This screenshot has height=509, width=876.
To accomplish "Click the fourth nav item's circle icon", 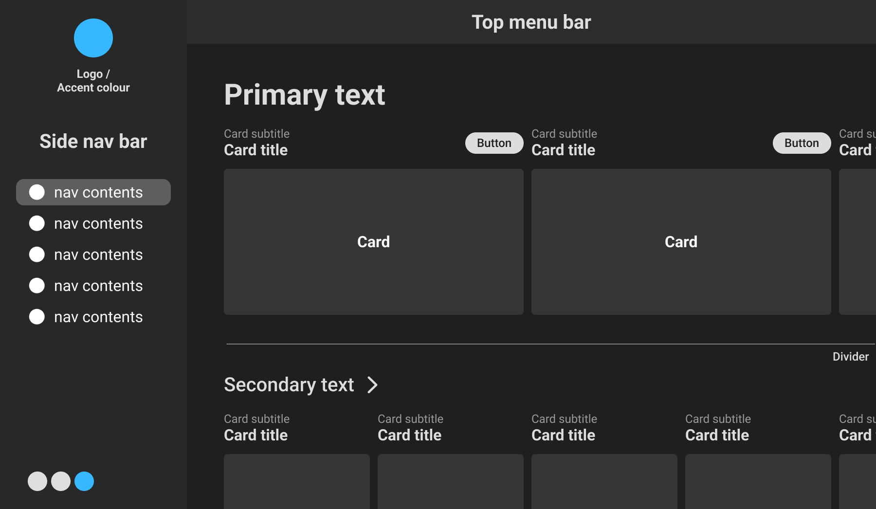I will tap(37, 286).
